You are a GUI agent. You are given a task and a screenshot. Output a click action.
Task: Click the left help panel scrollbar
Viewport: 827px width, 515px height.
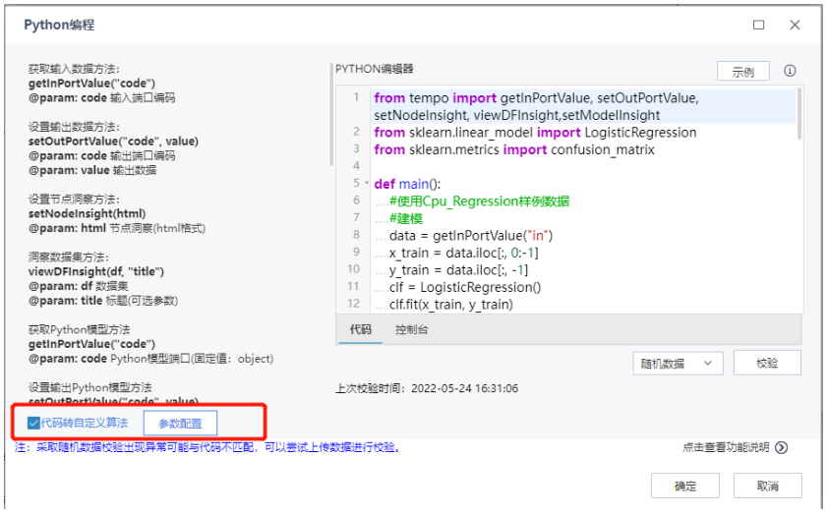[330, 118]
